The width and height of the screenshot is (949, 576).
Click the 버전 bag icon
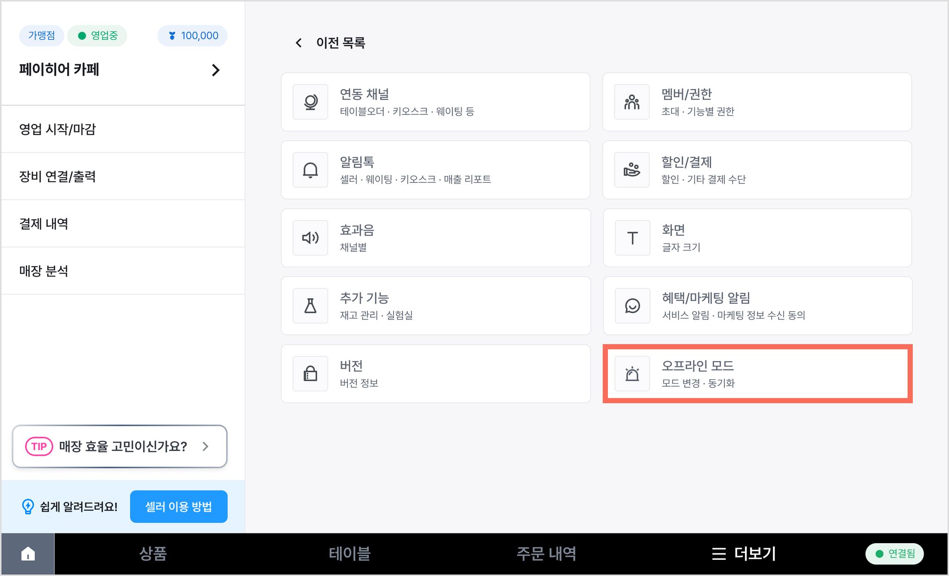310,374
